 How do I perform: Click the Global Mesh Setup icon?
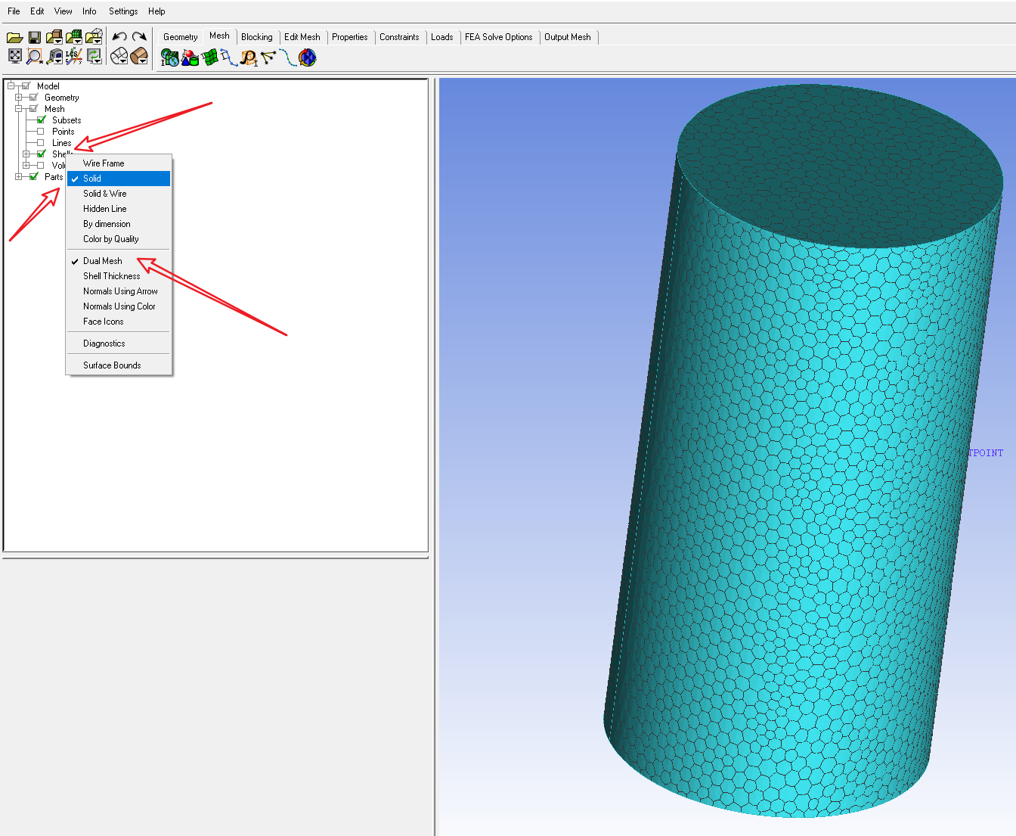169,57
